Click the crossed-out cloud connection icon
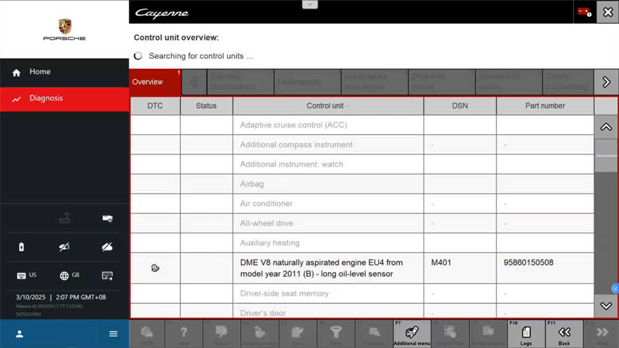 tap(107, 247)
